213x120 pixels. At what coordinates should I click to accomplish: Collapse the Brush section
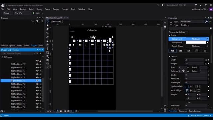(170, 35)
